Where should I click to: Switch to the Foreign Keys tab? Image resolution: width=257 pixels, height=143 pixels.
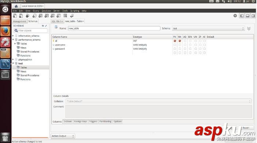pyautogui.click(x=80, y=122)
